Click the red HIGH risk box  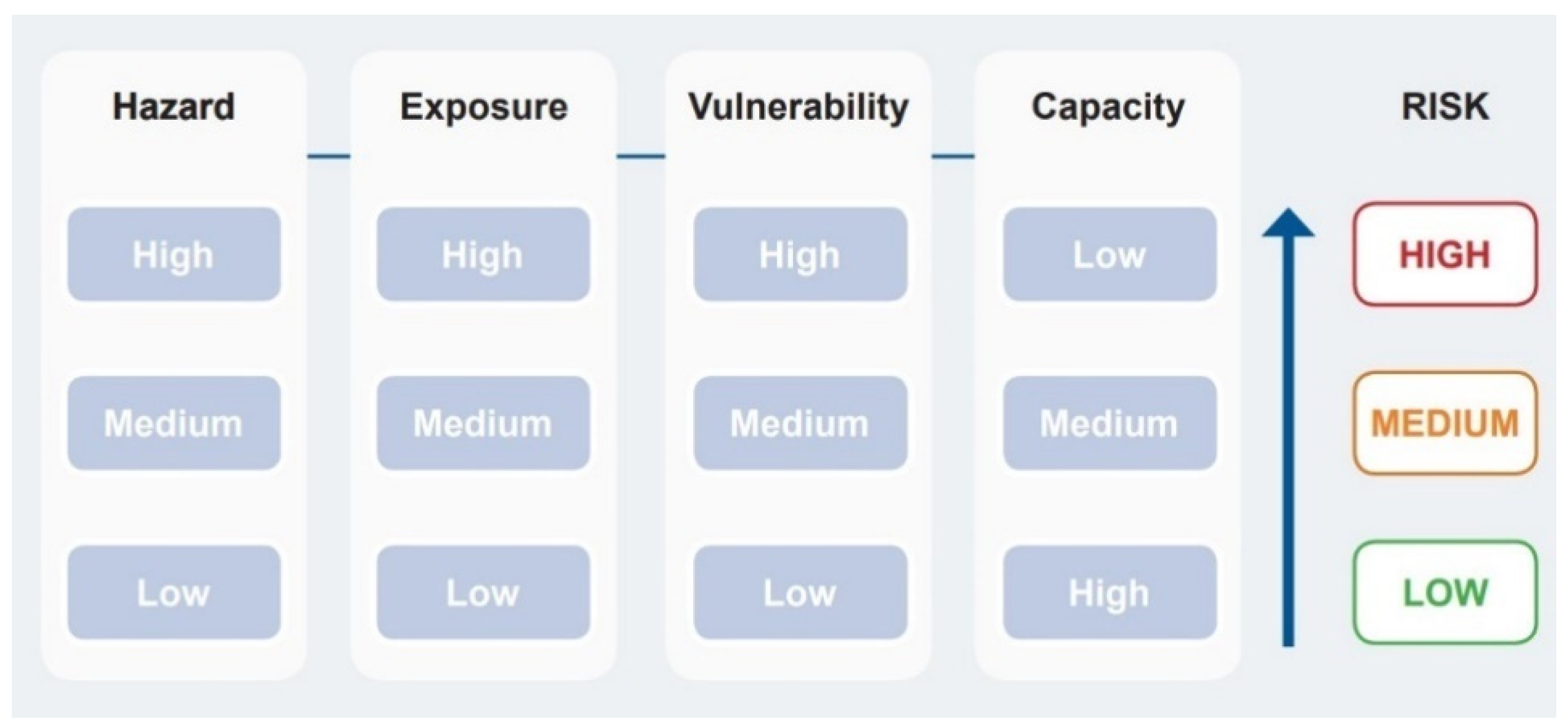pyautogui.click(x=1444, y=254)
